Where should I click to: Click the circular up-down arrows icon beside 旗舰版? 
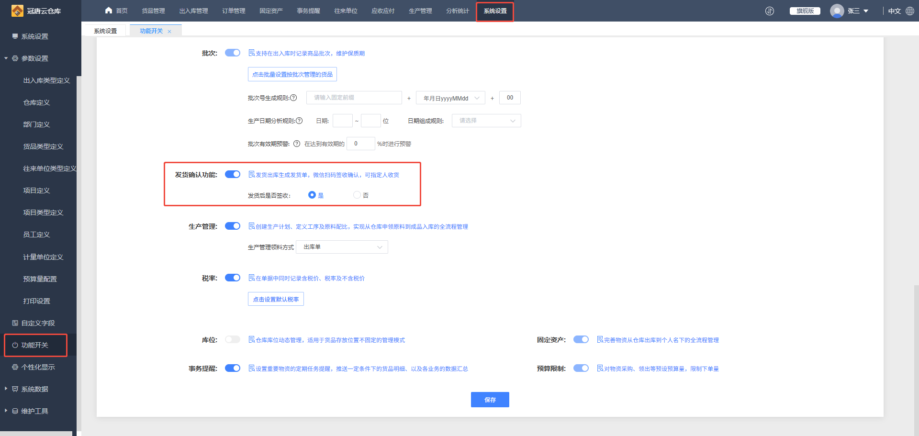770,11
